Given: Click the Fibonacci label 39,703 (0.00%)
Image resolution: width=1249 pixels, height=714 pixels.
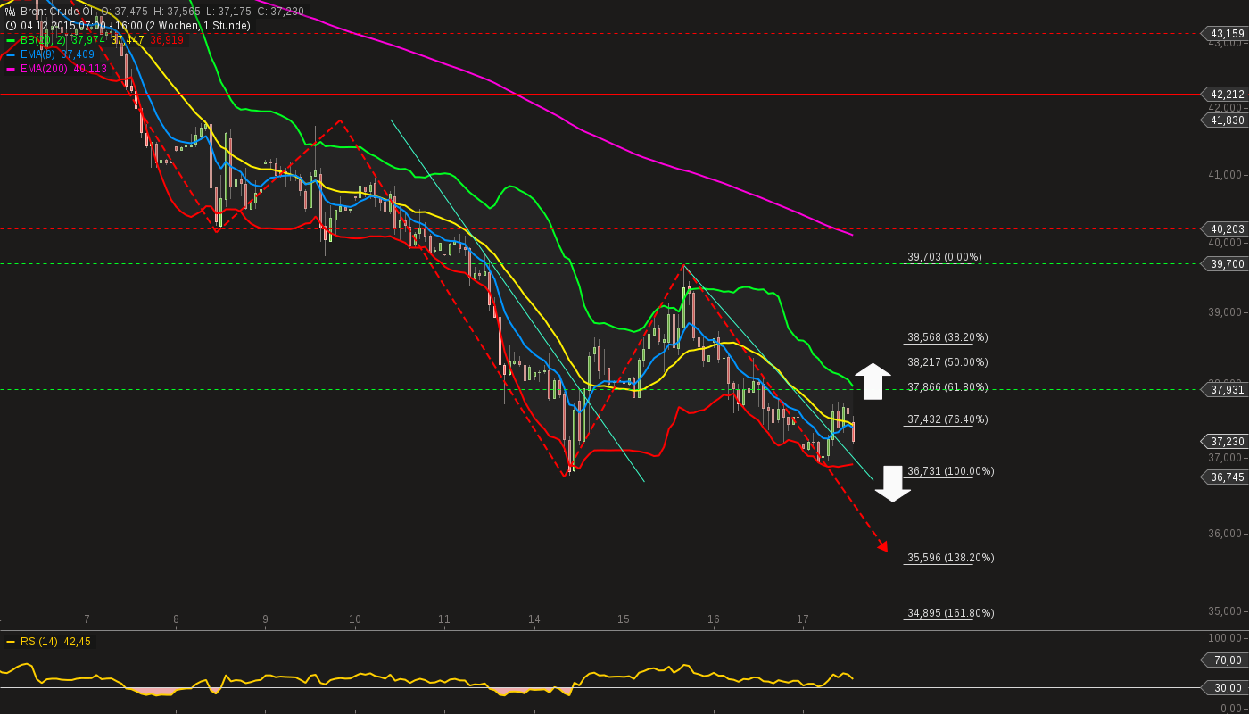Looking at the screenshot, I should coord(945,257).
